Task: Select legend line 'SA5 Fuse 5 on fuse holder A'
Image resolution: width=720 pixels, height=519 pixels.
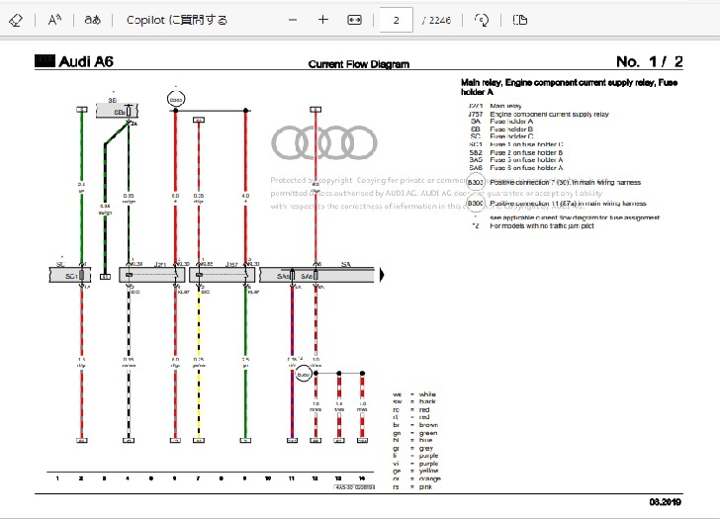Action: point(515,160)
